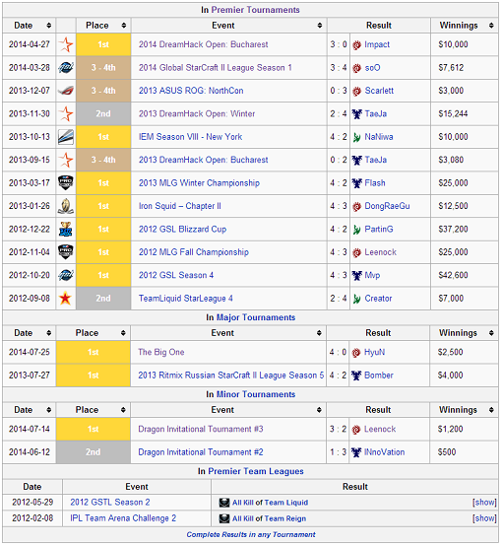Open 2012 GSTL Season 2 link
502x546 pixels.
pos(110,502)
